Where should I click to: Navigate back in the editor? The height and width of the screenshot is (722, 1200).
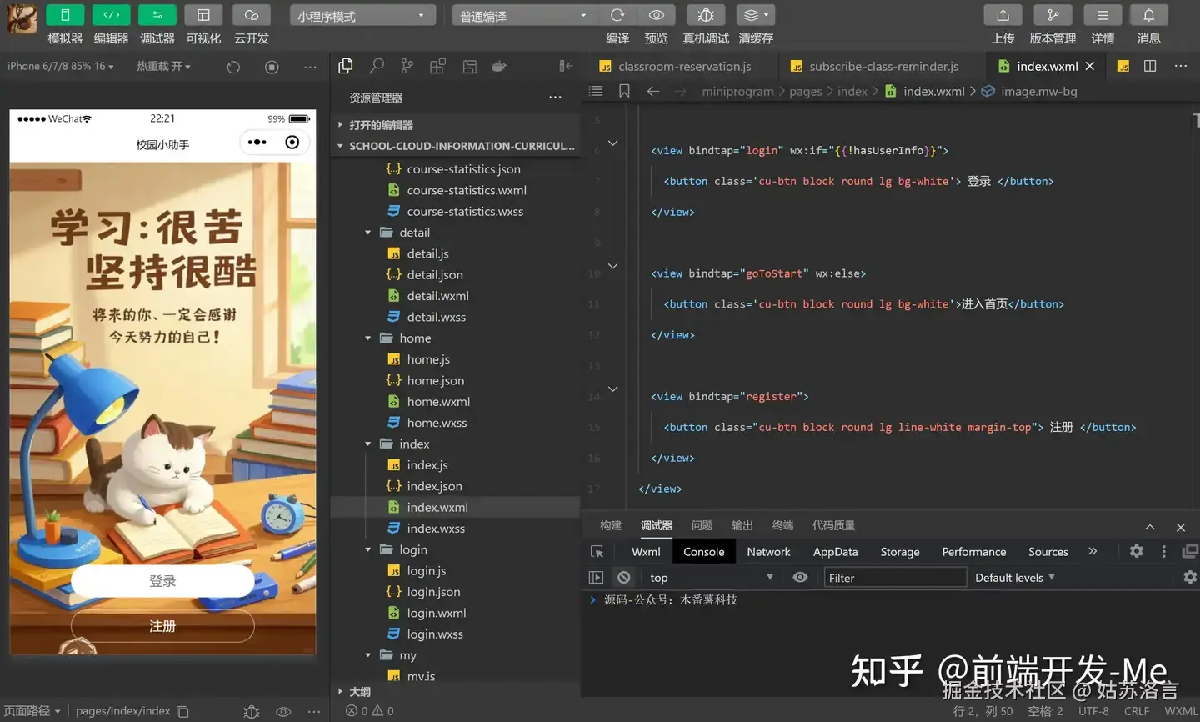tap(653, 91)
